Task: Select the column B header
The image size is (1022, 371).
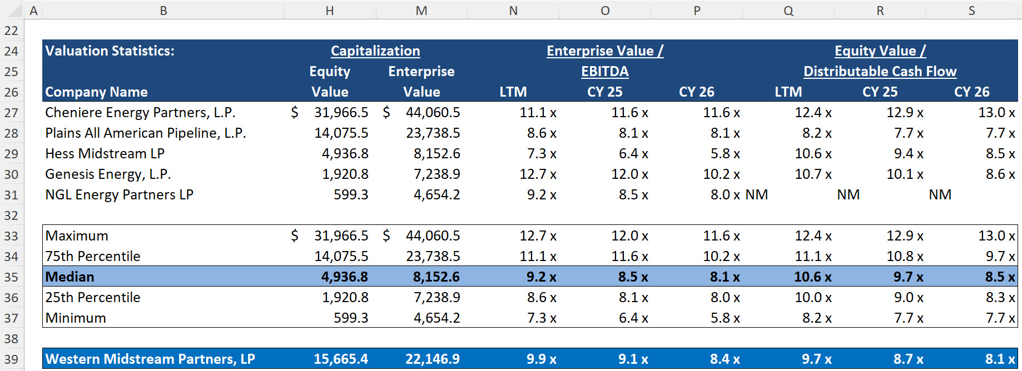Action: 163,11
